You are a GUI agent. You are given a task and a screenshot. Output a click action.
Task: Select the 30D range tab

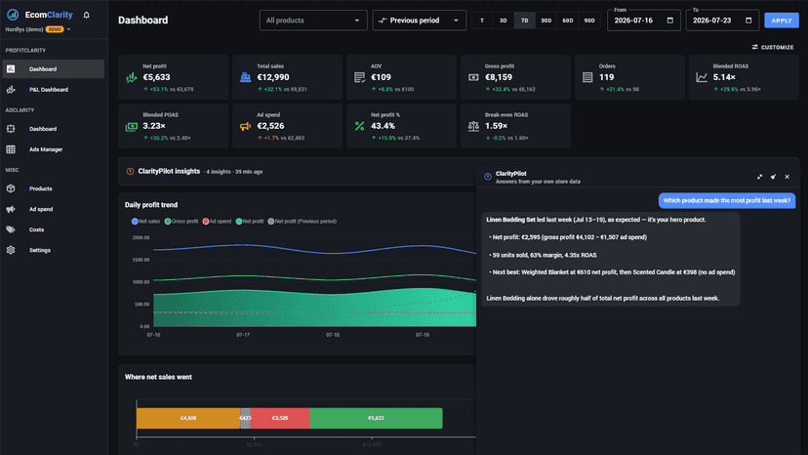click(x=545, y=21)
